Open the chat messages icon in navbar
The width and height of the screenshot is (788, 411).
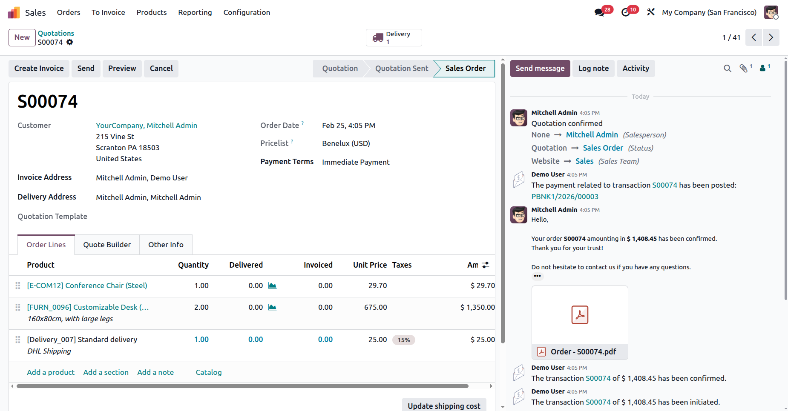pos(600,12)
